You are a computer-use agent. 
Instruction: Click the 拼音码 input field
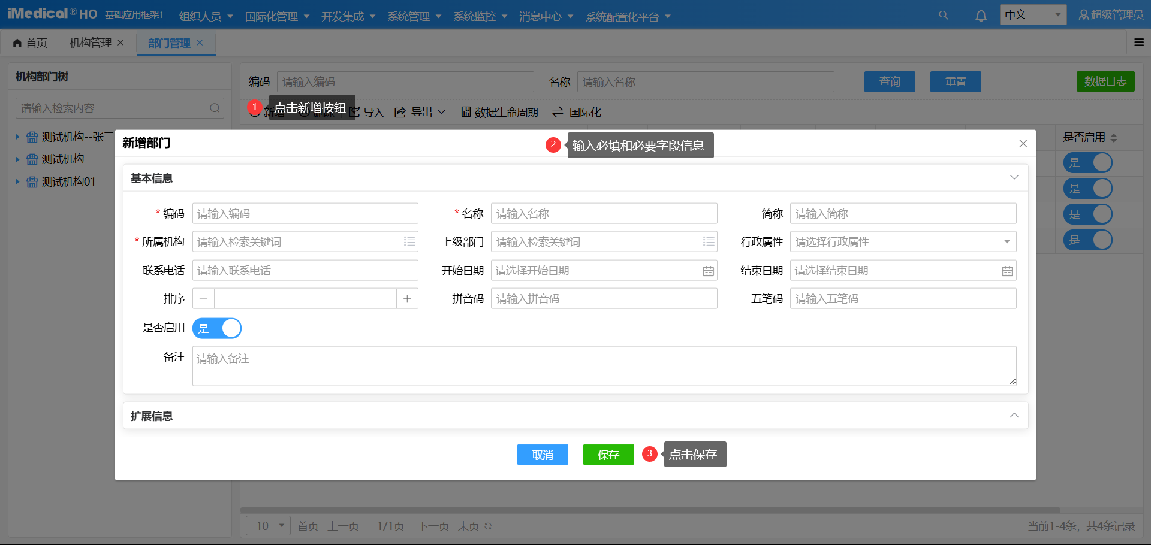coord(604,298)
